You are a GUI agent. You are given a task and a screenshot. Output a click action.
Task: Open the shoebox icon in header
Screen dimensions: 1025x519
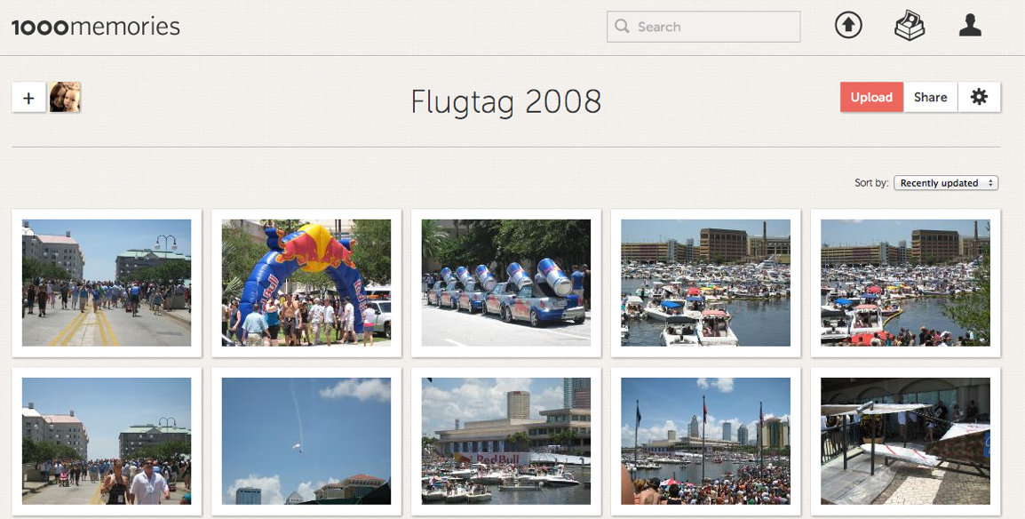point(910,26)
